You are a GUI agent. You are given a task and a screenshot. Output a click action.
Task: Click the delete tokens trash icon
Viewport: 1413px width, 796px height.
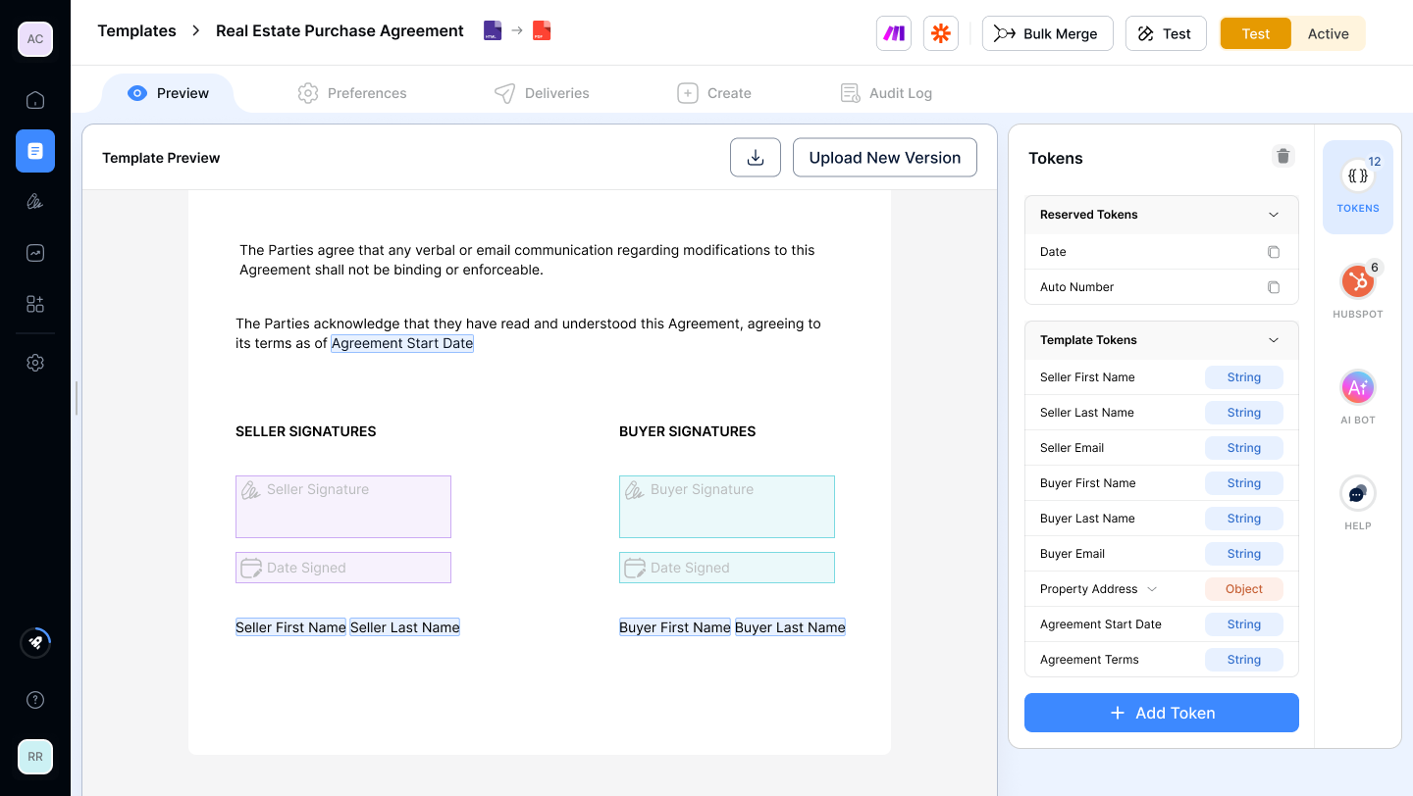pyautogui.click(x=1282, y=155)
